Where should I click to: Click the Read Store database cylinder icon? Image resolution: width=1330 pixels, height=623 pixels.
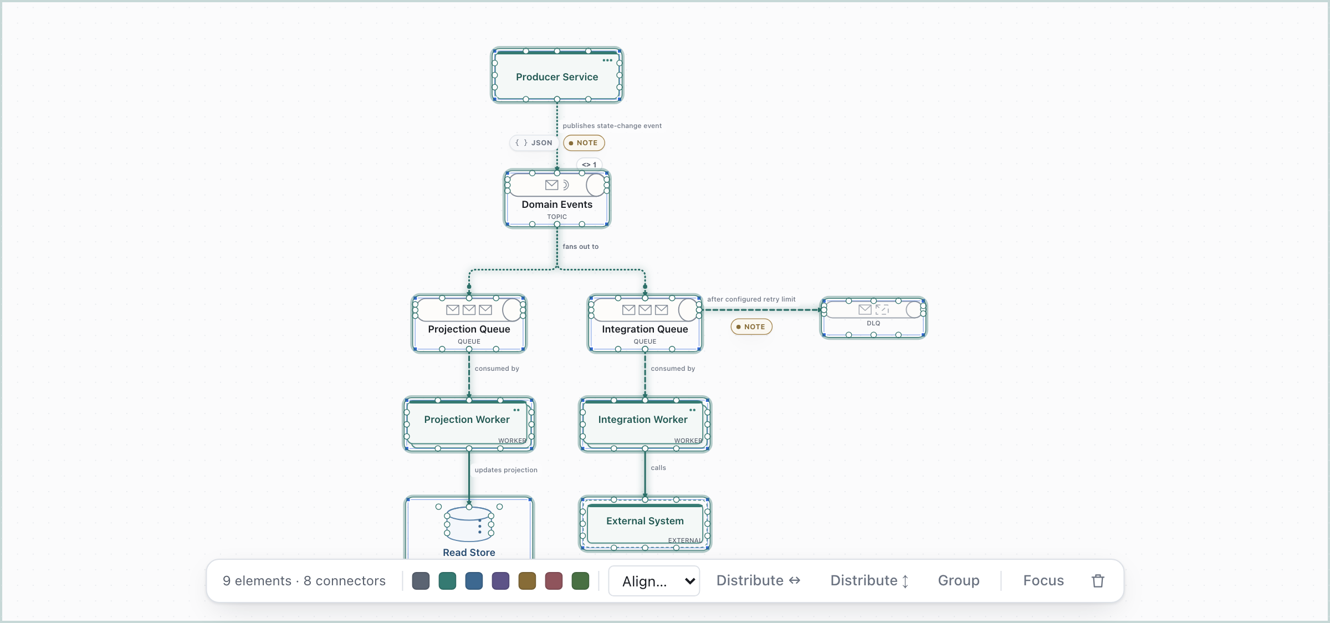(x=469, y=524)
